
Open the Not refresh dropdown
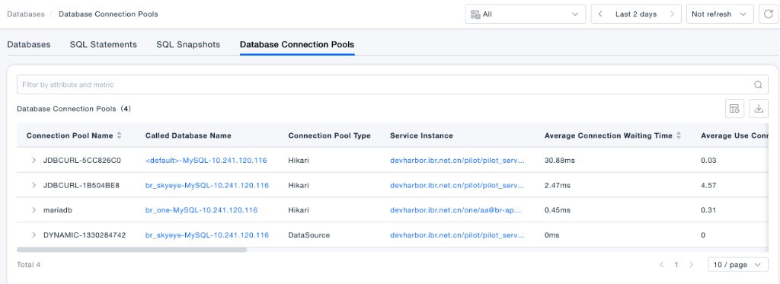pyautogui.click(x=720, y=14)
